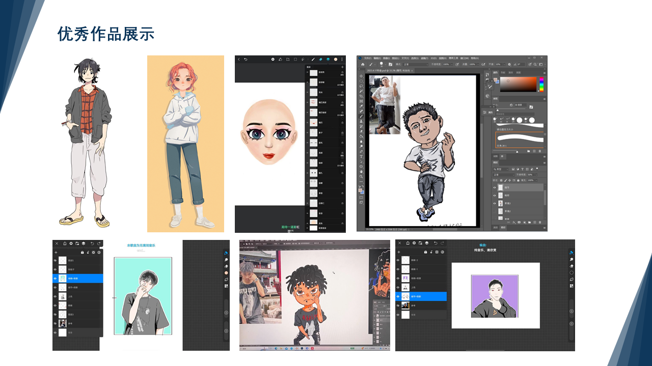The width and height of the screenshot is (652, 366).
Task: Open the 文件 menu in Photoshop
Action: point(367,58)
